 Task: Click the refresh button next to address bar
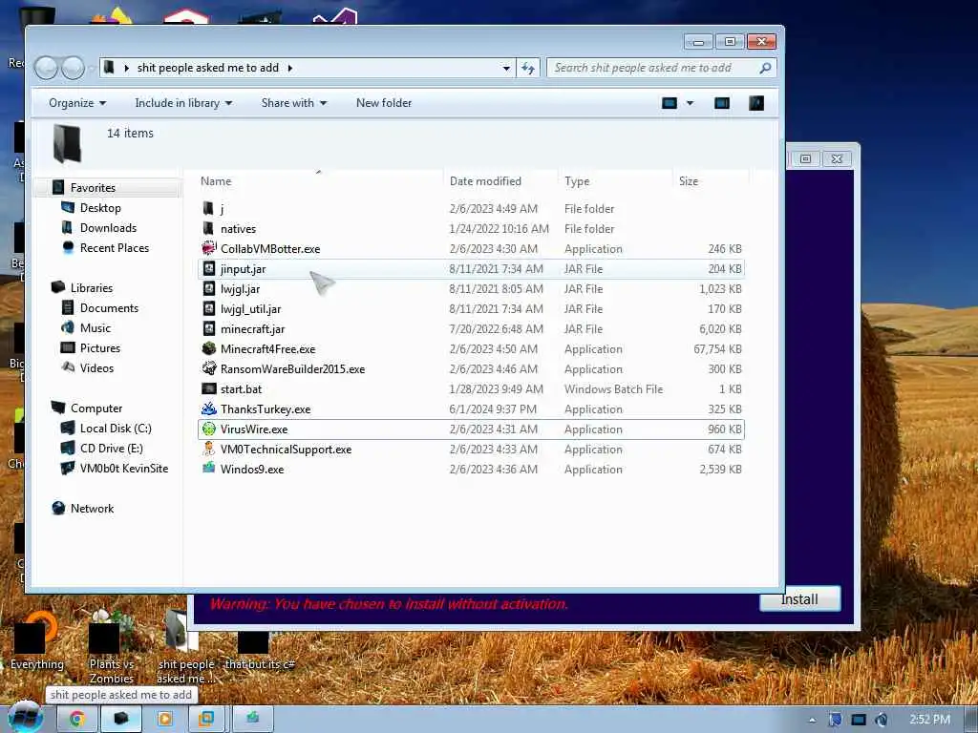coord(528,68)
